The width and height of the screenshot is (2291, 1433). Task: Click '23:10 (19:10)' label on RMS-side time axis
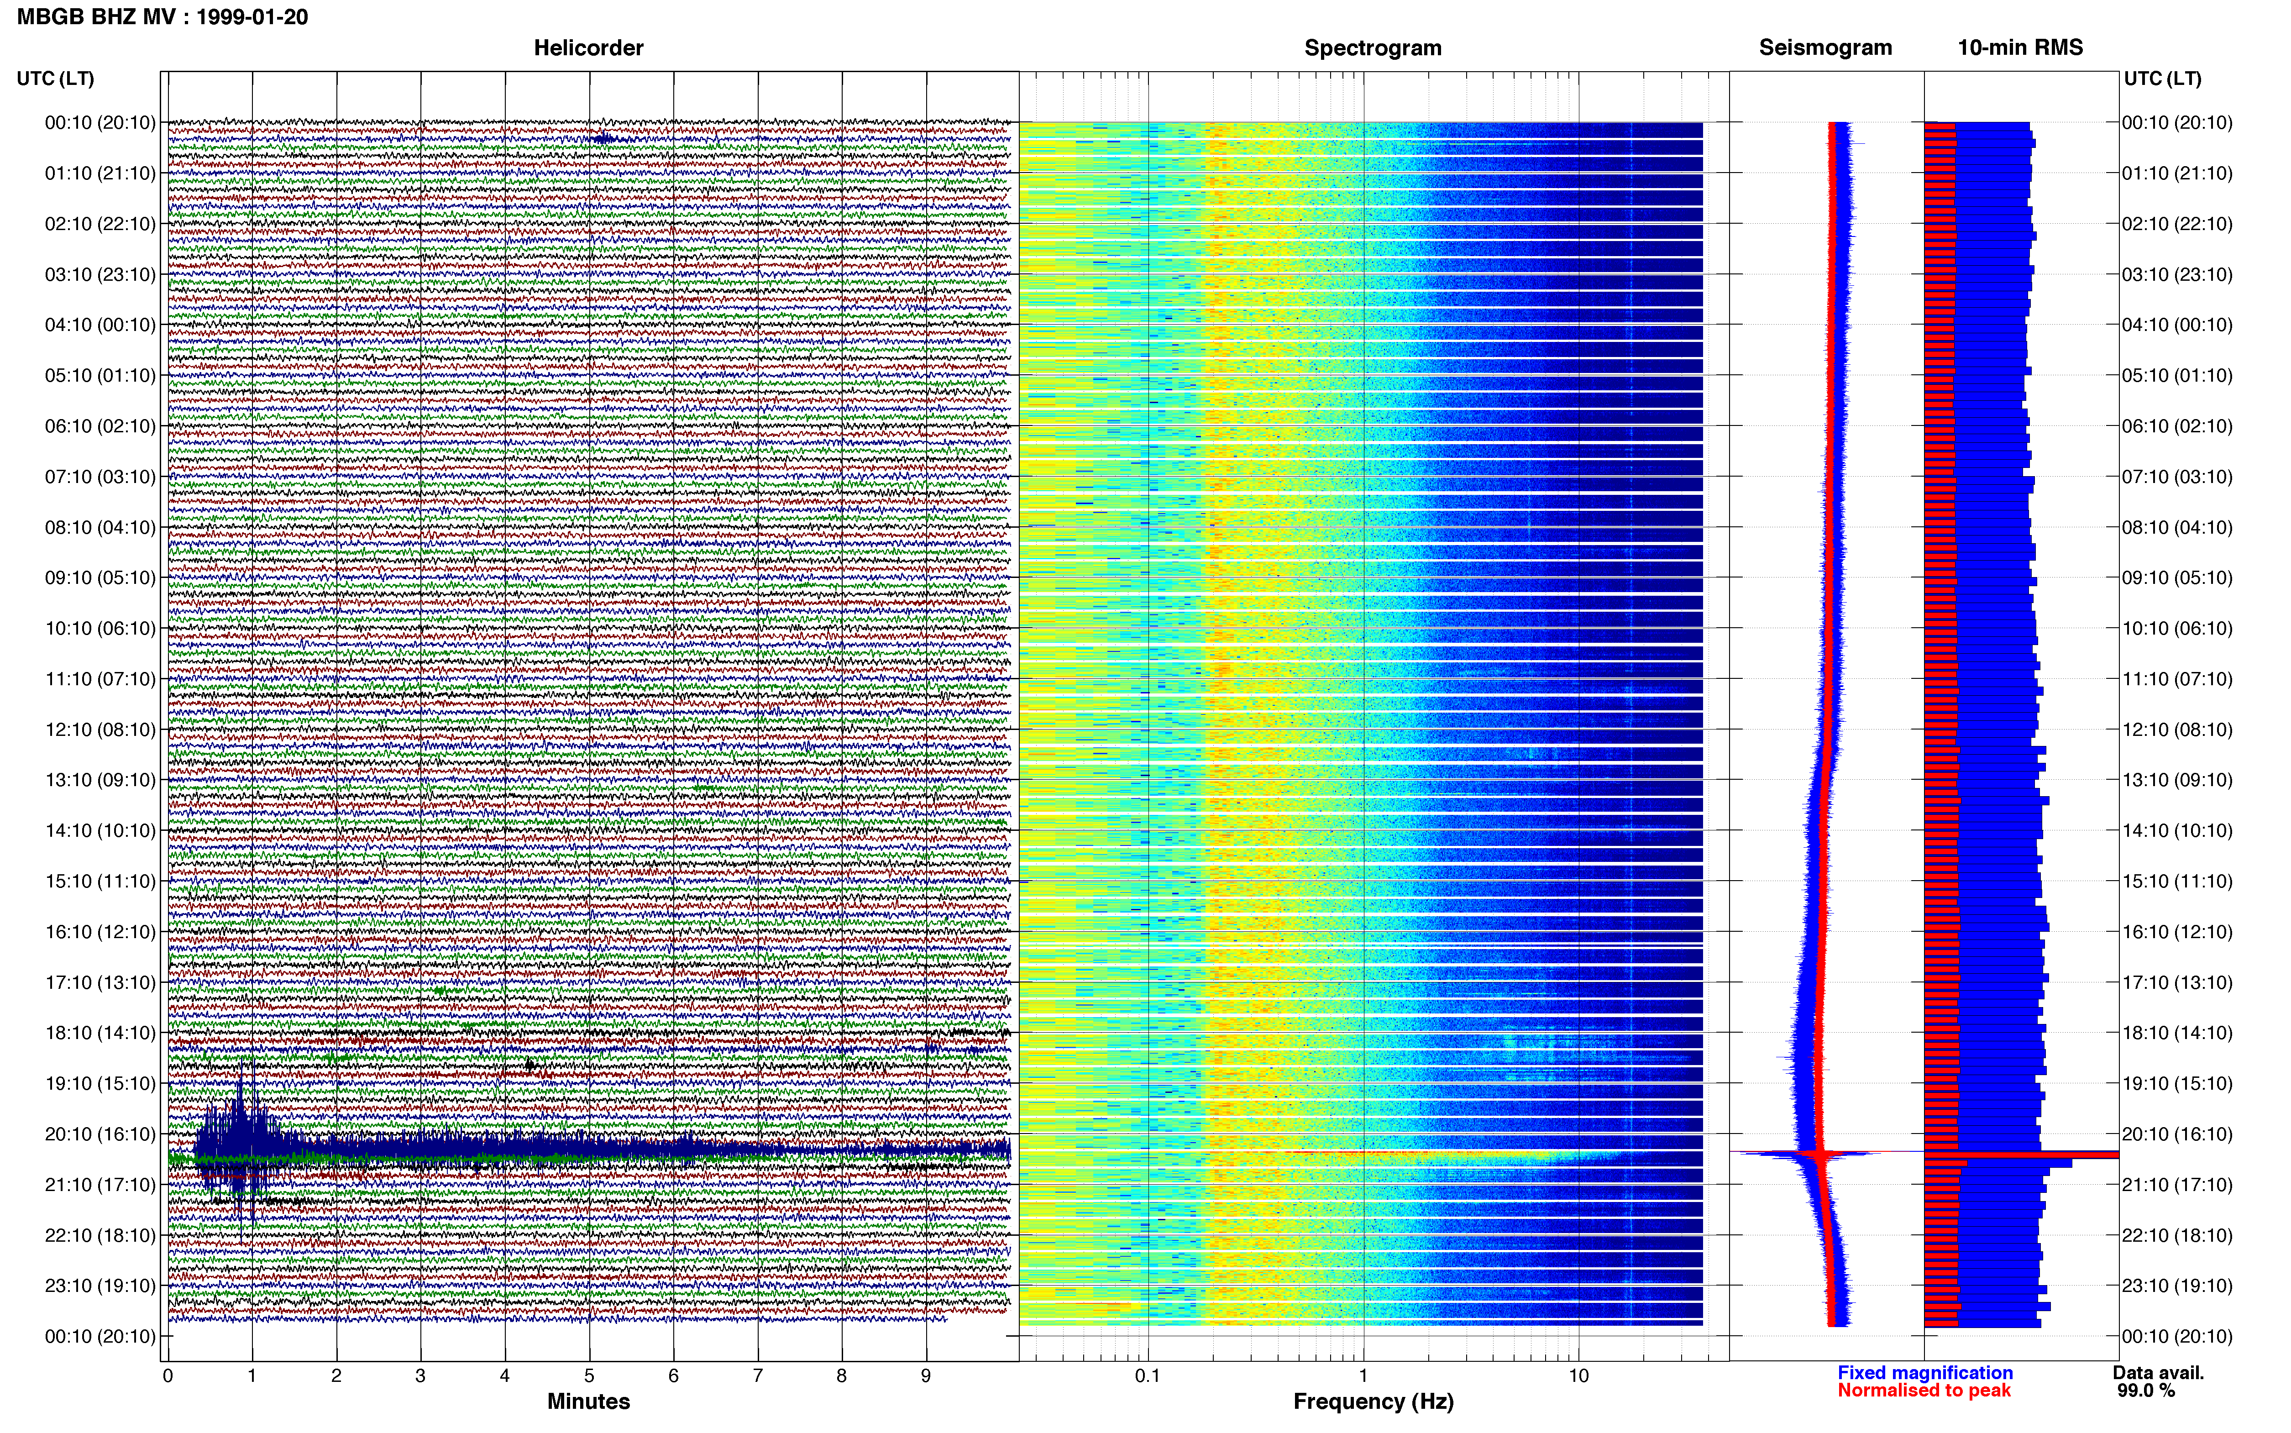(2177, 1286)
